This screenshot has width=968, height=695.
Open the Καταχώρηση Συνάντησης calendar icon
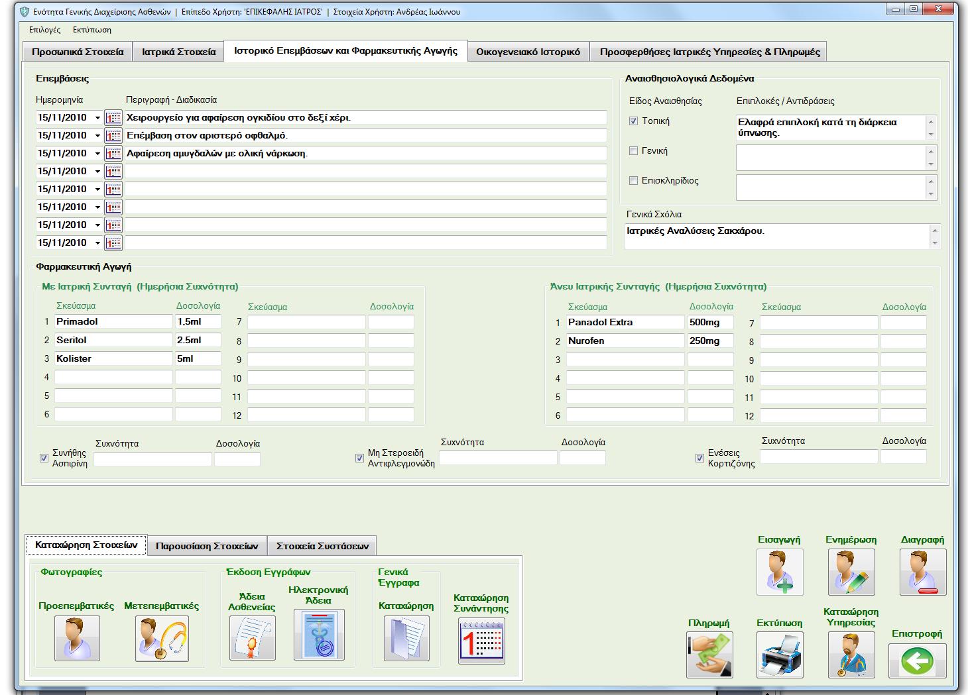481,641
